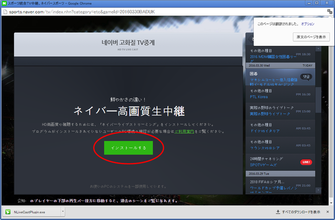Click the ネイバー高画質生中継 heading
The width and height of the screenshot is (335, 220).
click(x=129, y=111)
